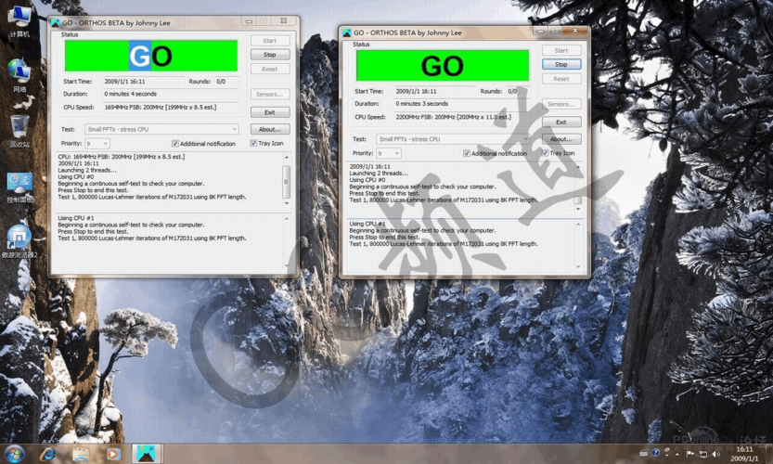Click Exit in the left ORTHOS window
Image resolution: width=773 pixels, height=464 pixels.
pos(270,112)
